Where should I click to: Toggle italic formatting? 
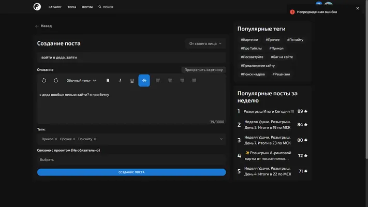coord(120,81)
